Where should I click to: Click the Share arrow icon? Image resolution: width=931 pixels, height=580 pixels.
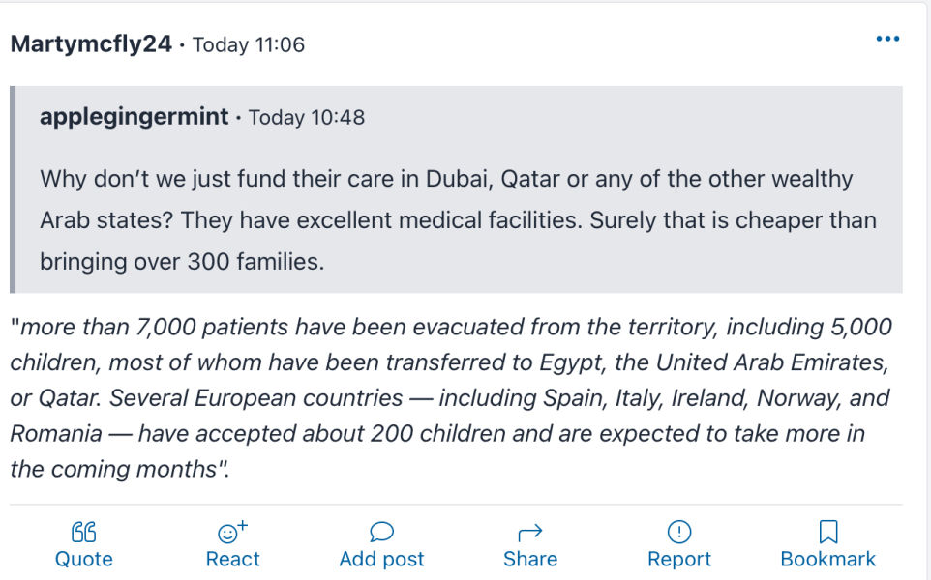(x=530, y=531)
